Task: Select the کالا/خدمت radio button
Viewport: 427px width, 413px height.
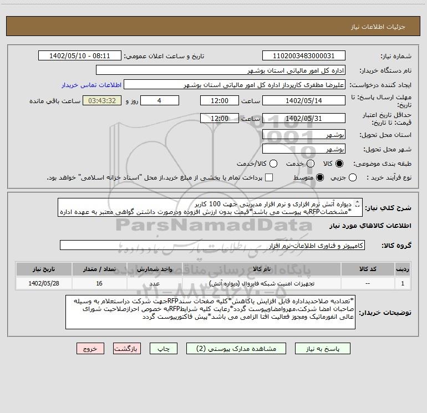Action: 273,164
